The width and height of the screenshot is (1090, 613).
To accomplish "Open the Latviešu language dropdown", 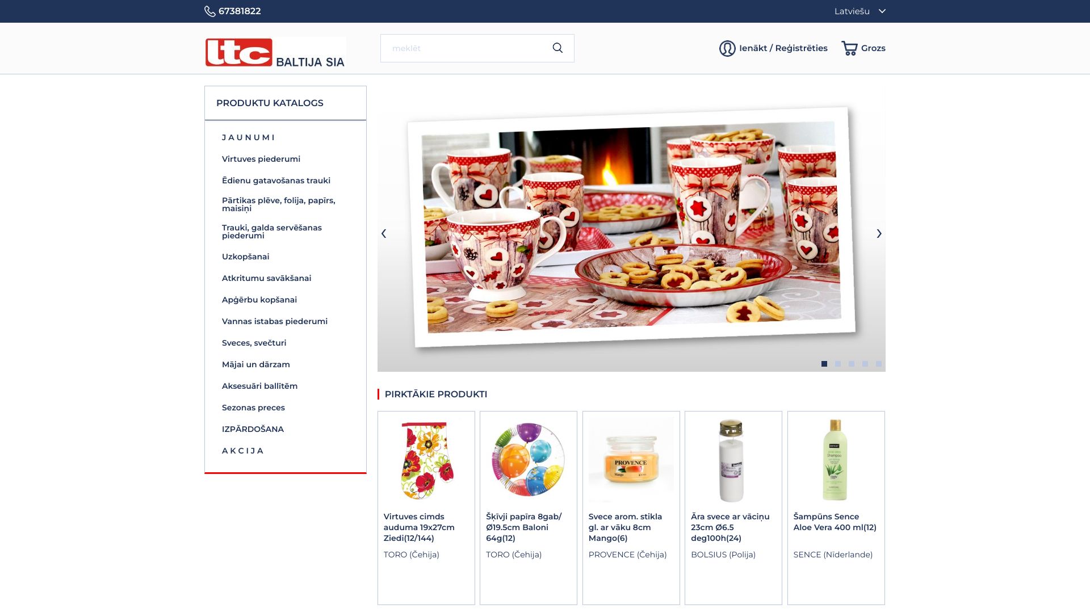I will 860,11.
